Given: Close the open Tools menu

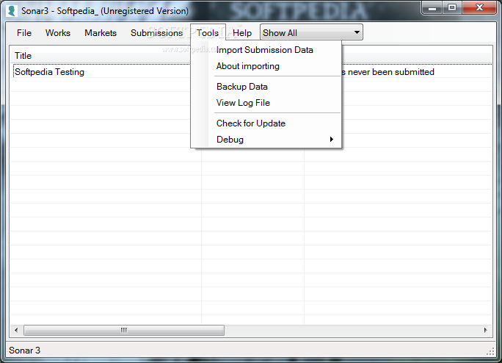Looking at the screenshot, I should click(x=208, y=33).
